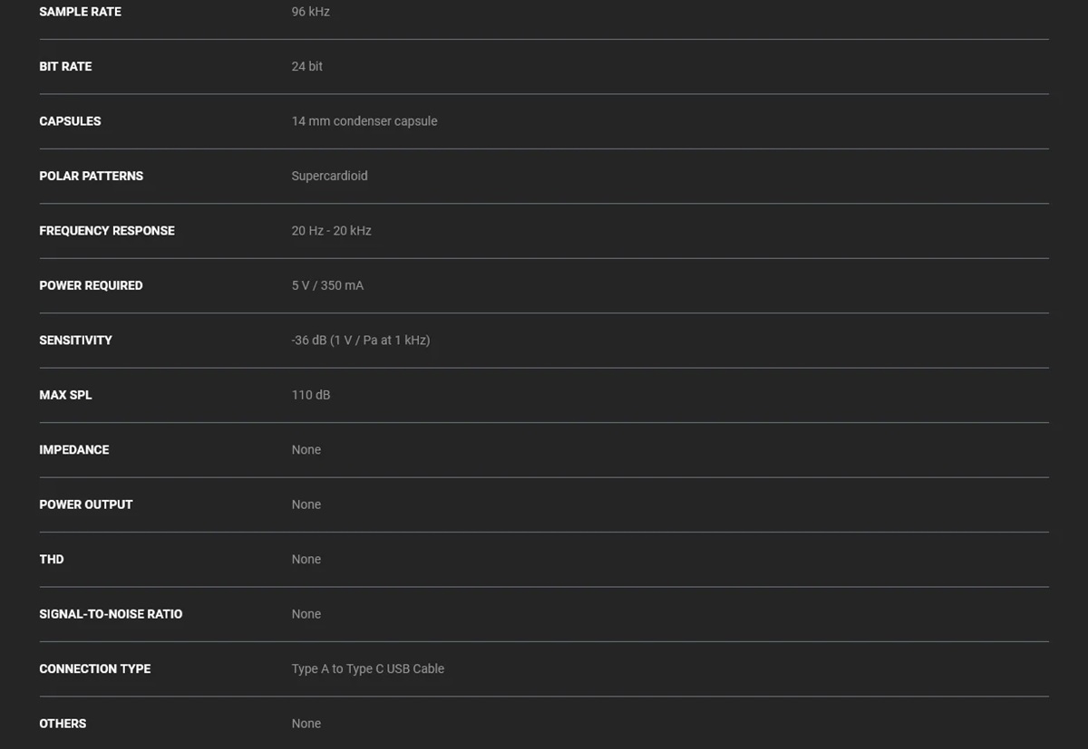Select the 20 Hz - 20 kHz value
Viewport: 1088px width, 749px height.
[x=332, y=231]
